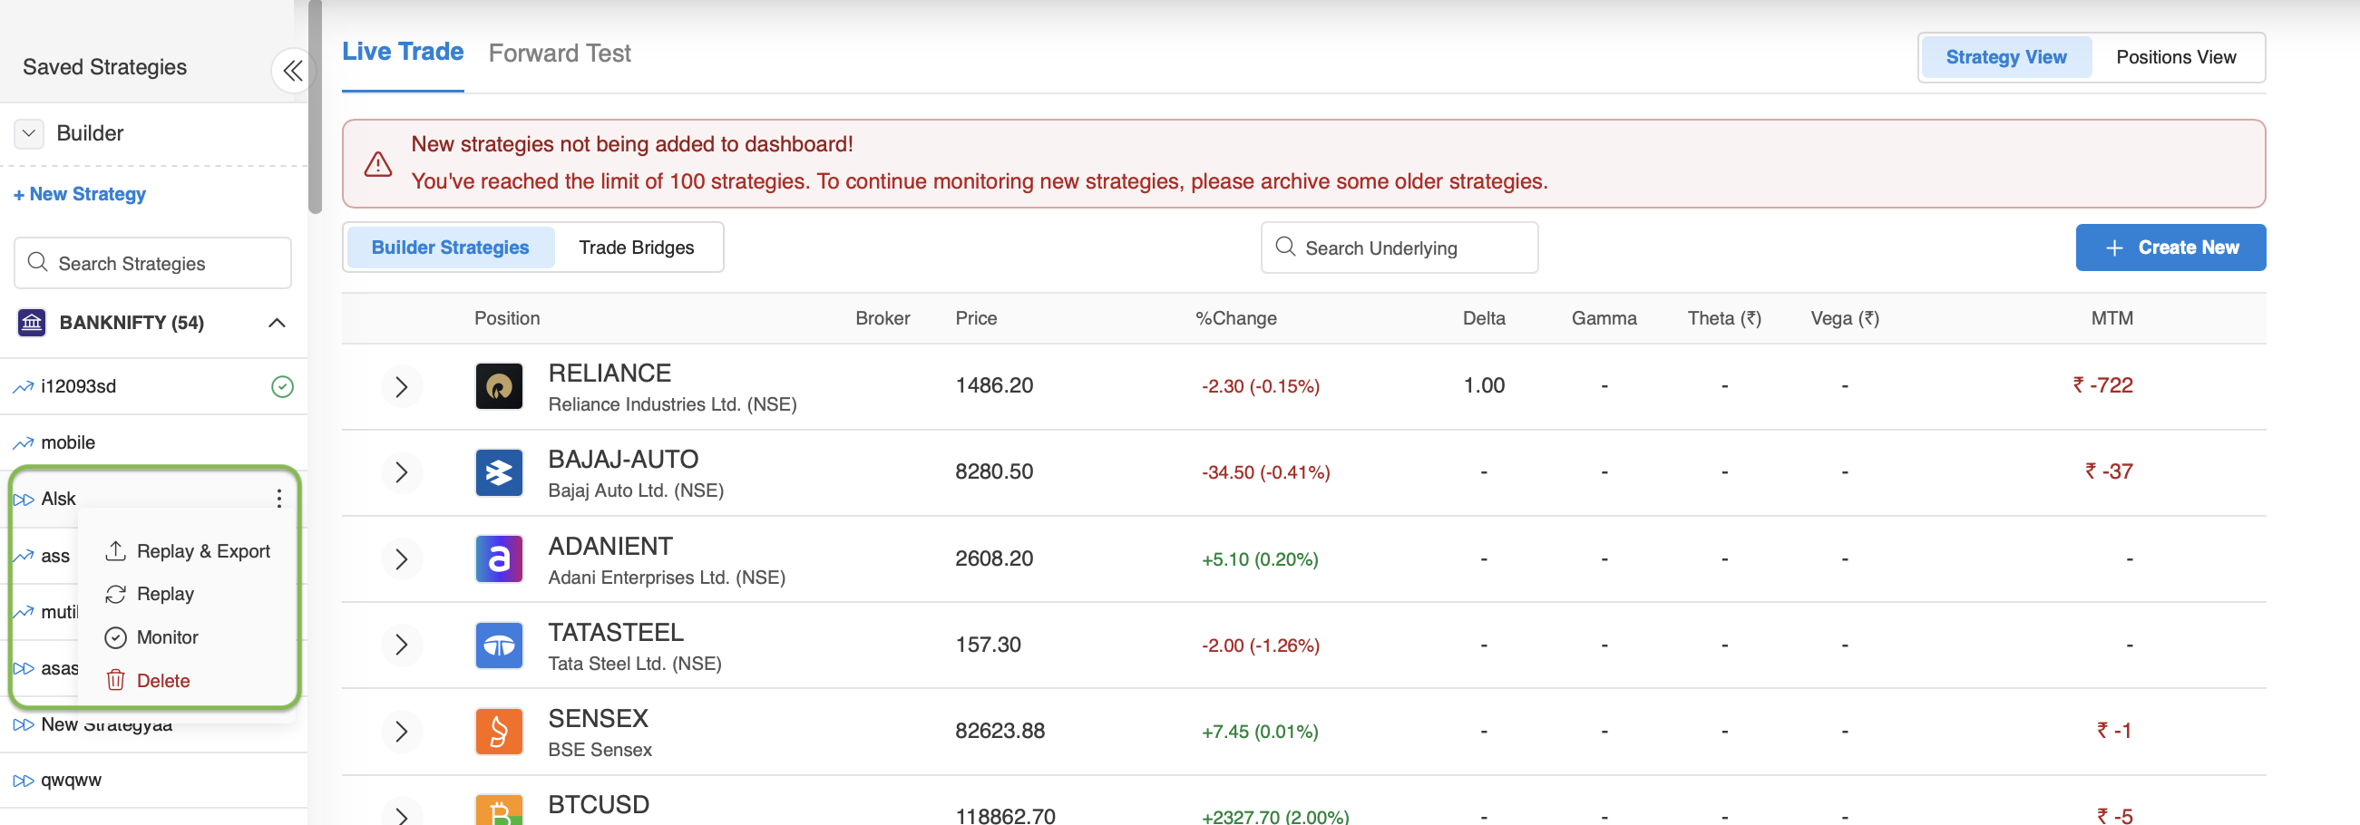Focus the Search Underlying field

[x=1399, y=247]
